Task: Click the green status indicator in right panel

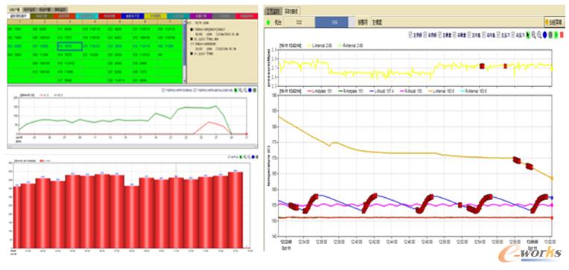Action: pyautogui.click(x=269, y=22)
